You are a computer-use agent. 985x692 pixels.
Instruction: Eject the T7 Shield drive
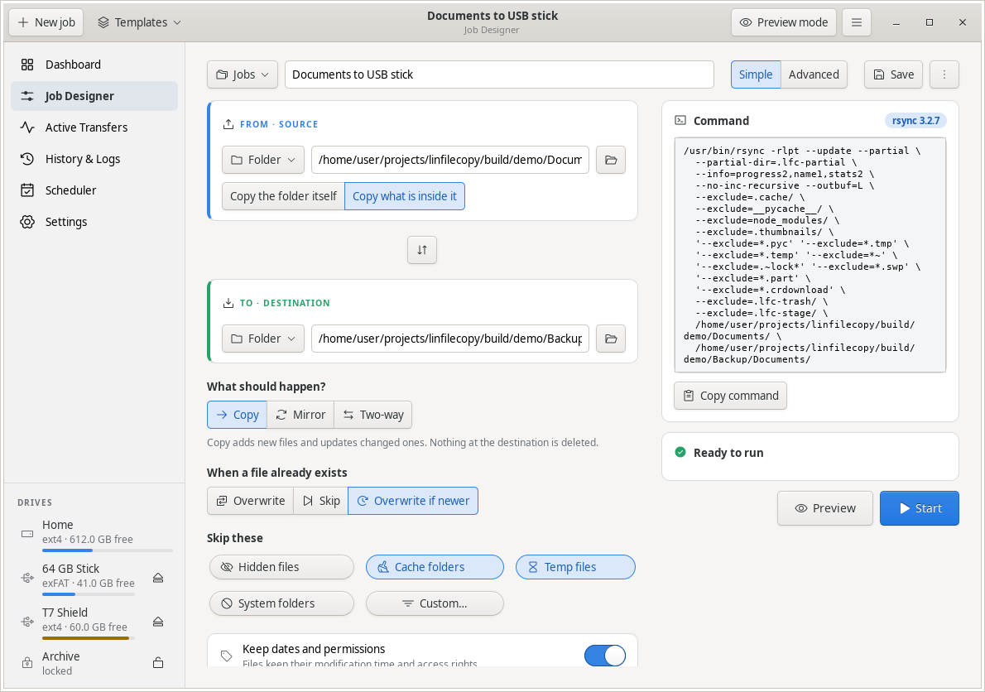(x=158, y=622)
